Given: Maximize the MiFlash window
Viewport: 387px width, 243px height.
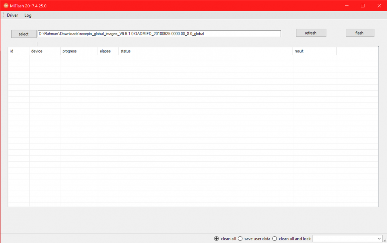Looking at the screenshot, I should tap(362, 5).
